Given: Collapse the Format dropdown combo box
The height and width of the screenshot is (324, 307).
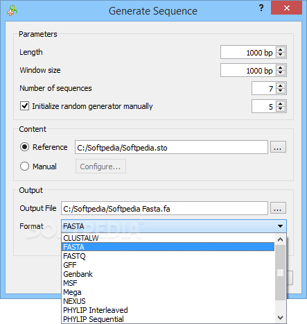Looking at the screenshot, I should 174,226.
